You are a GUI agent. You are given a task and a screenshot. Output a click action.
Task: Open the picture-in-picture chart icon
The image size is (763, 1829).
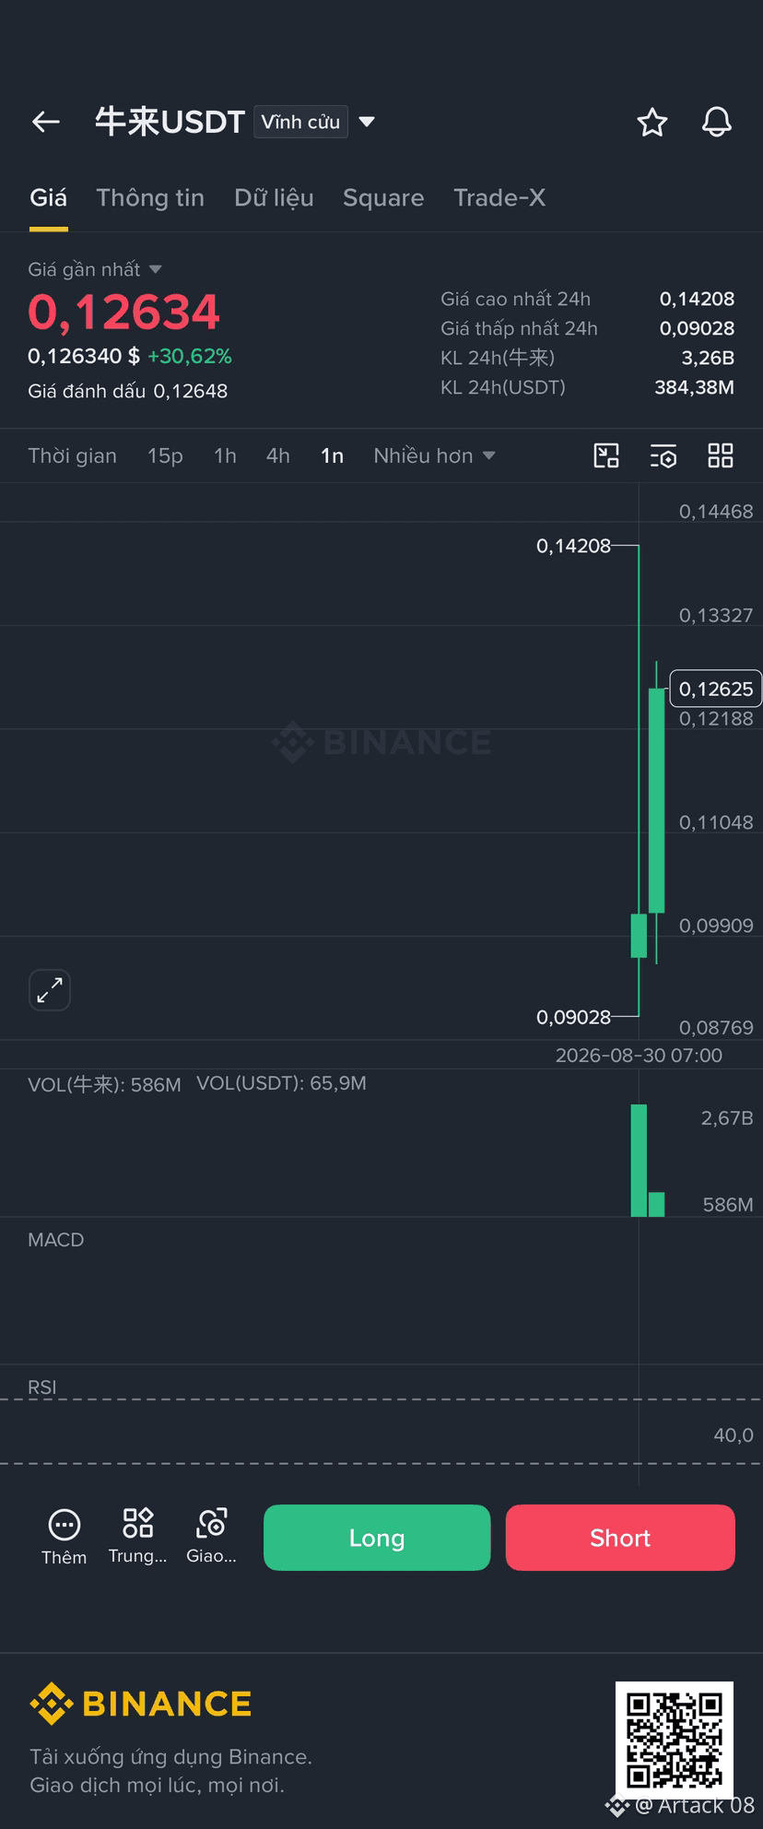pyautogui.click(x=606, y=455)
